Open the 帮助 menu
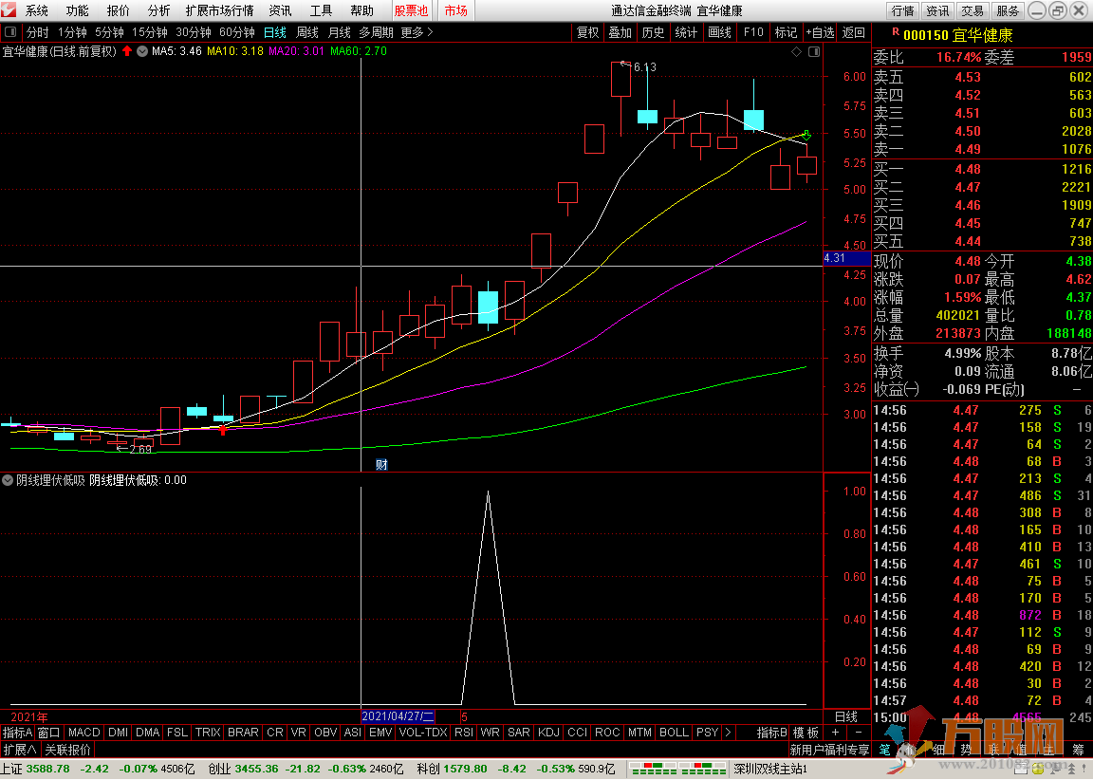1093x780 pixels. coord(361,10)
